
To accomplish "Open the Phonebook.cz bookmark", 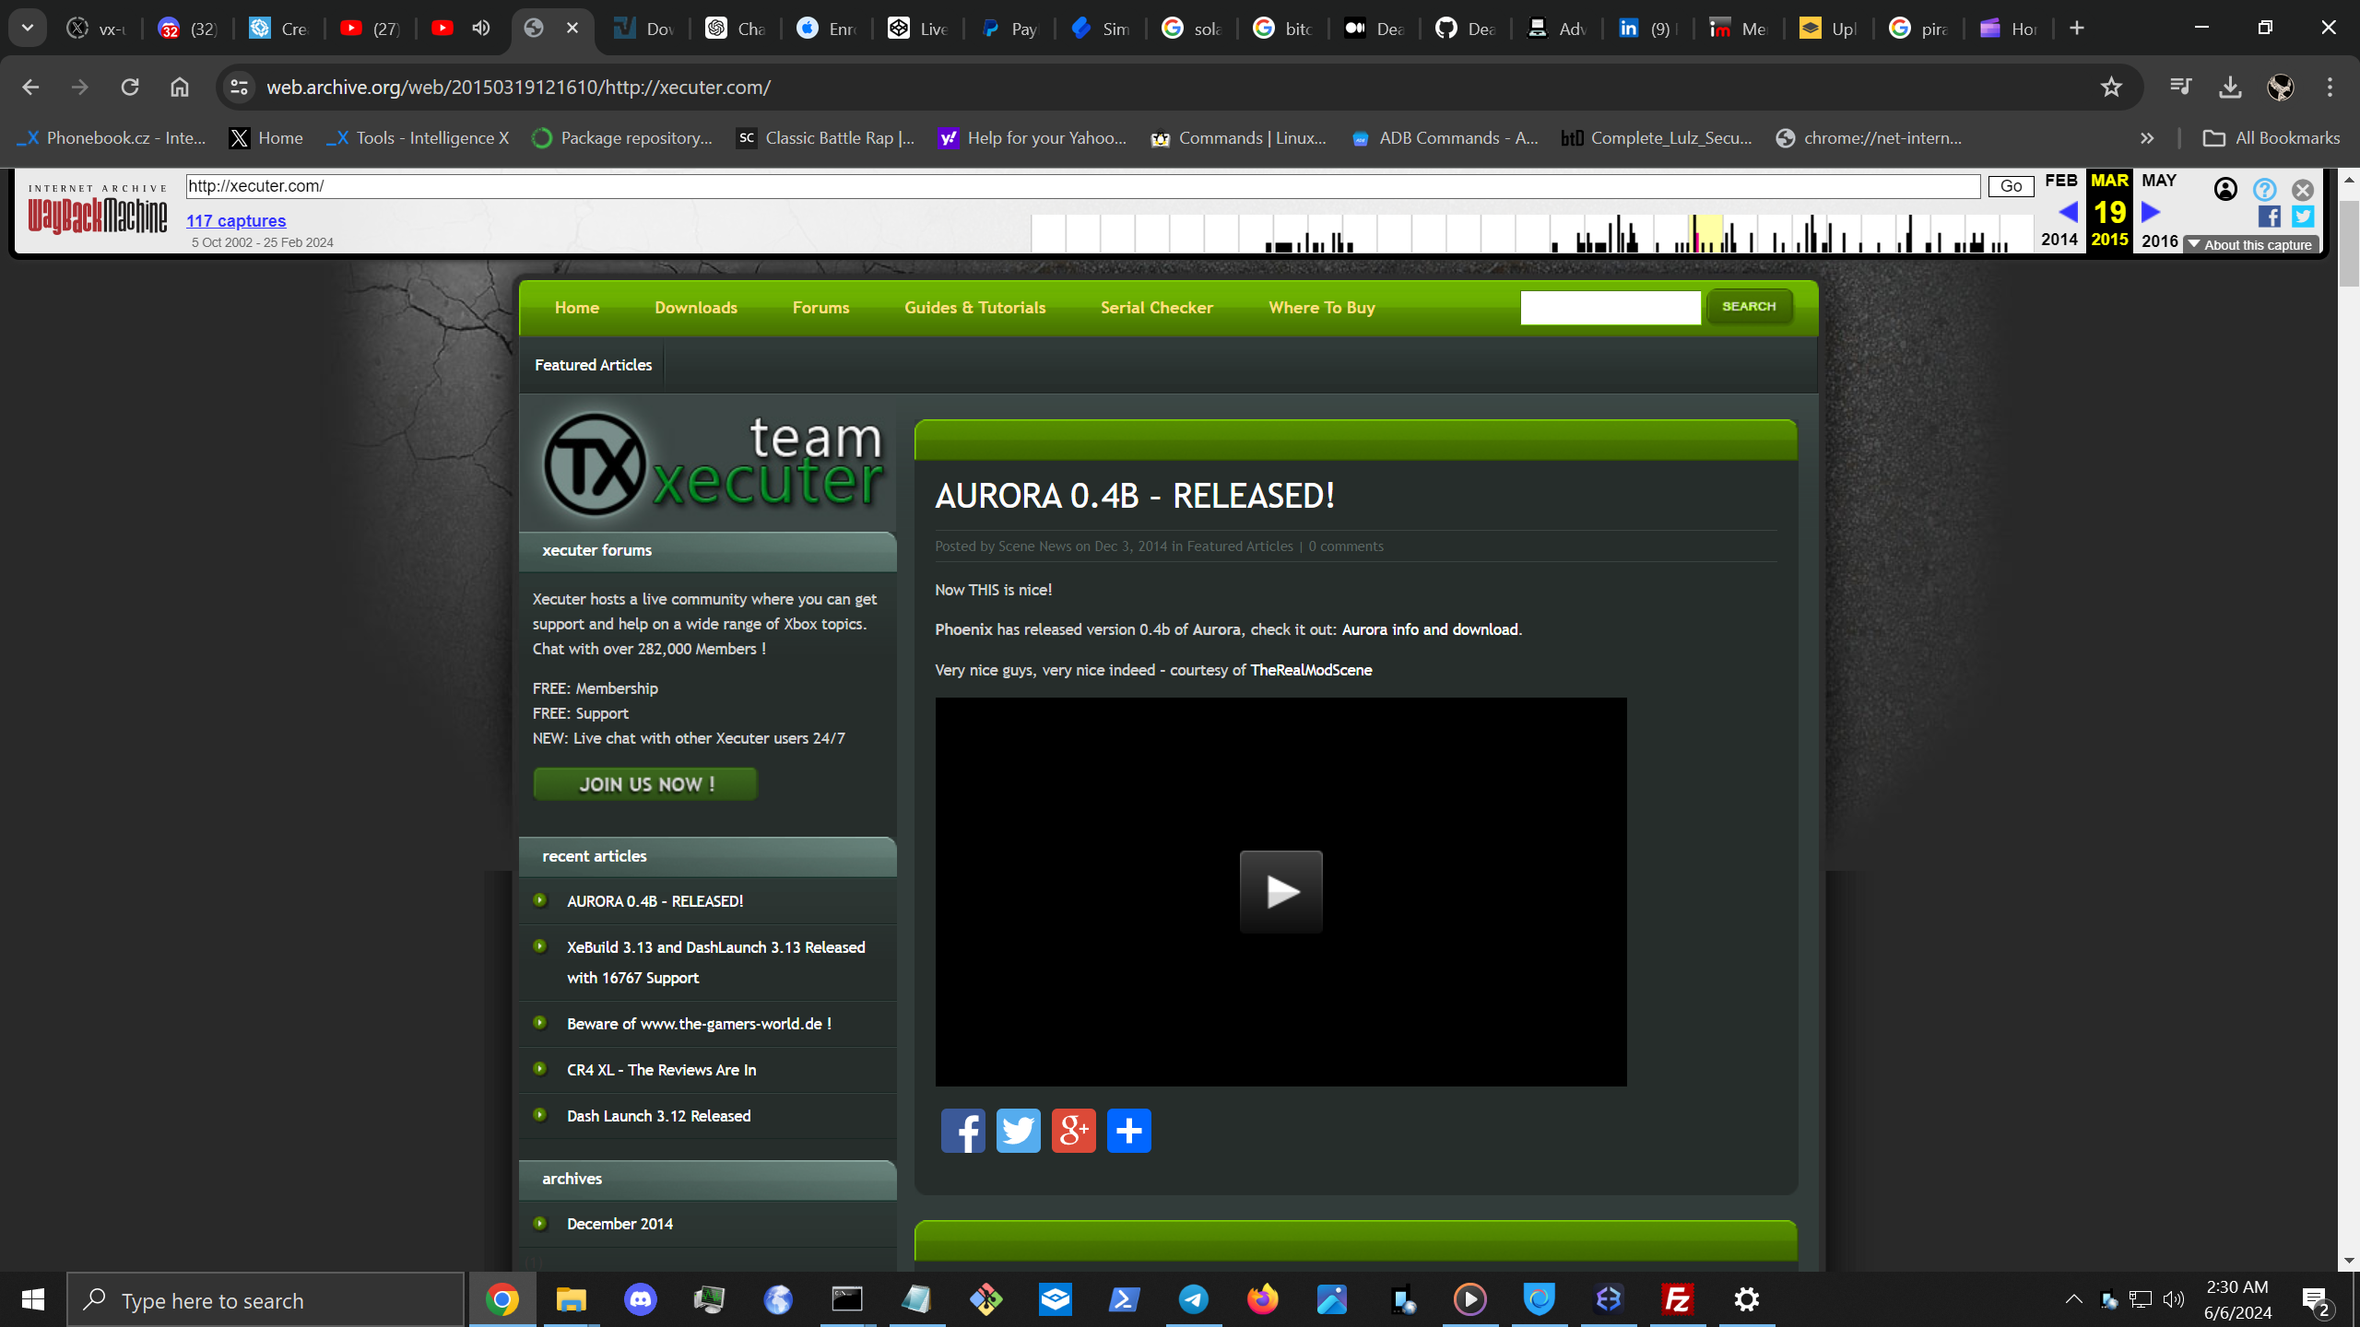I will (x=112, y=138).
